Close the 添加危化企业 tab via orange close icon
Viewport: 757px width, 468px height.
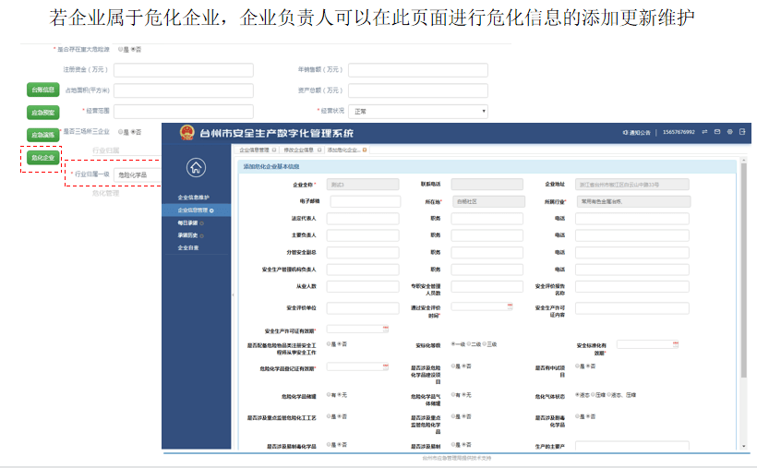(x=365, y=150)
